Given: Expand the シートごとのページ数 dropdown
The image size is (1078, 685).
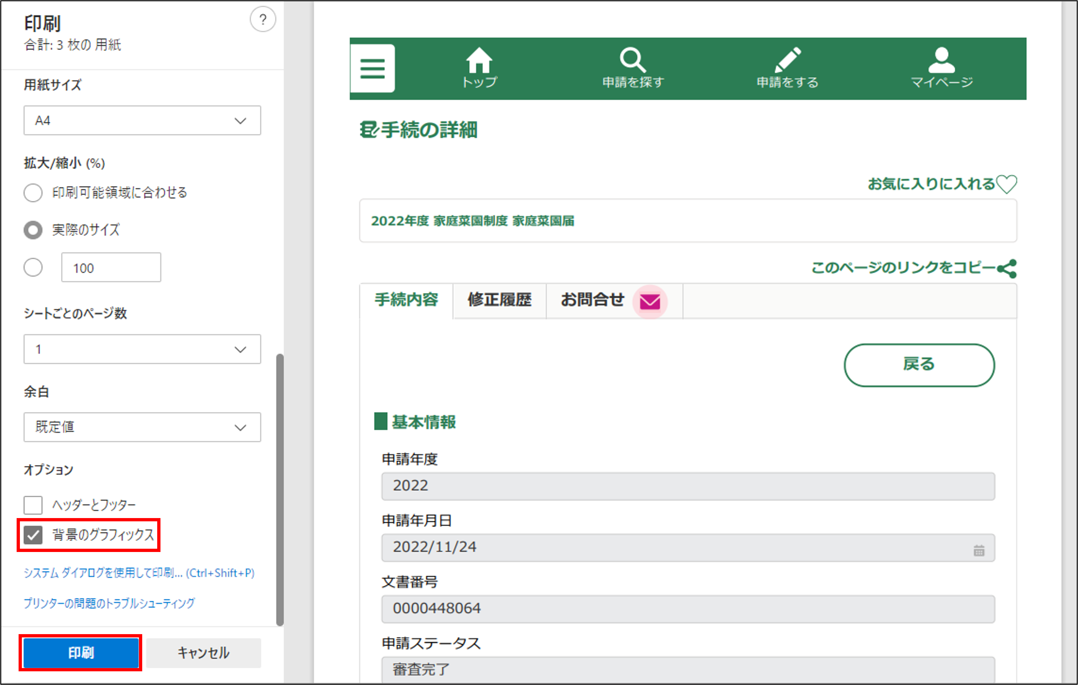Looking at the screenshot, I should (x=142, y=349).
